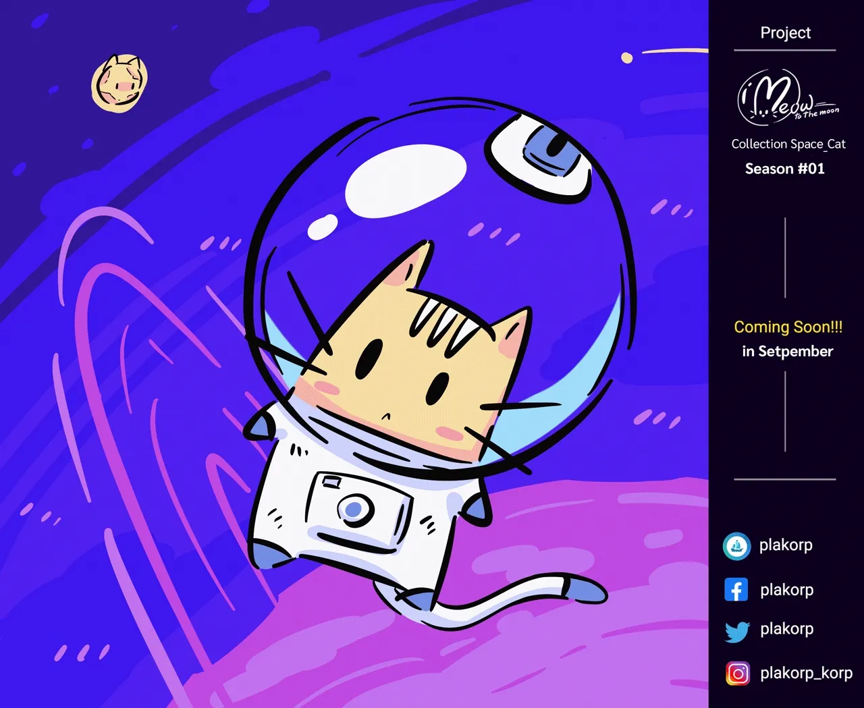Click the Project heading
This screenshot has height=708, width=864.
pyautogui.click(x=785, y=32)
